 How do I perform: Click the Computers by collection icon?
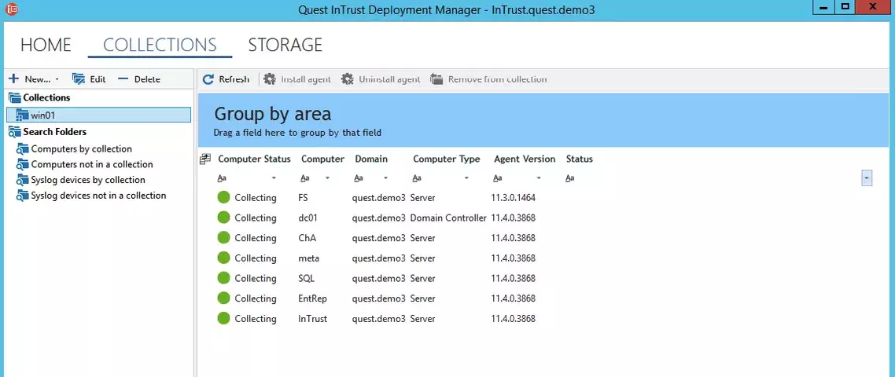[22, 149]
